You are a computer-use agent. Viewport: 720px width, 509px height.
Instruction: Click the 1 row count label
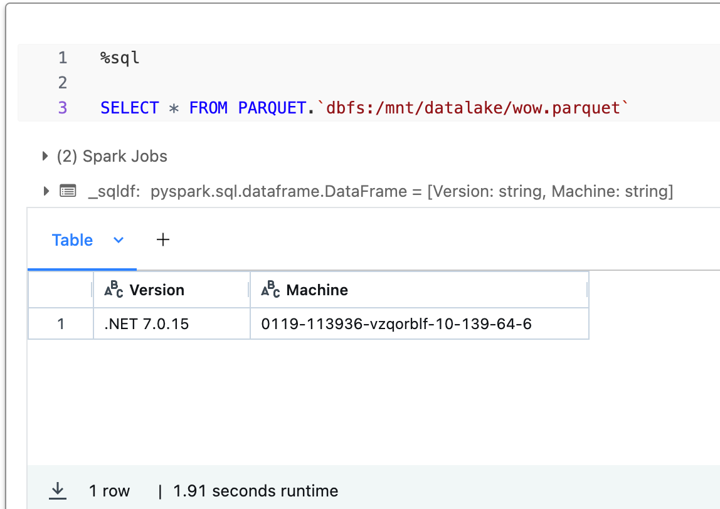click(109, 491)
